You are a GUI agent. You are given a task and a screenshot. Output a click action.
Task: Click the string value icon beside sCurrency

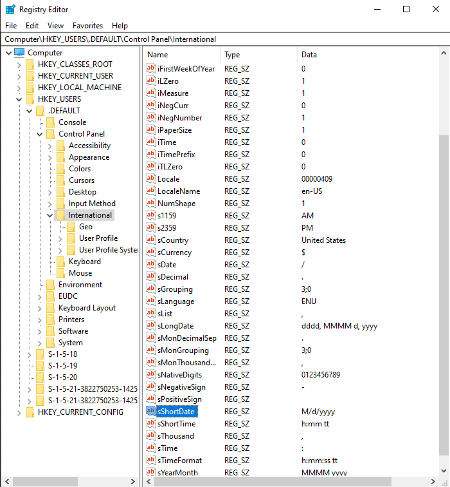click(x=151, y=253)
